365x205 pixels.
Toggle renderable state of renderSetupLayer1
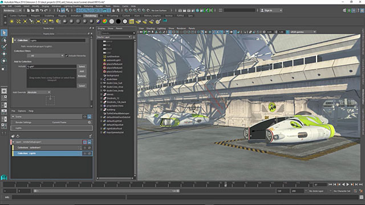point(90,142)
